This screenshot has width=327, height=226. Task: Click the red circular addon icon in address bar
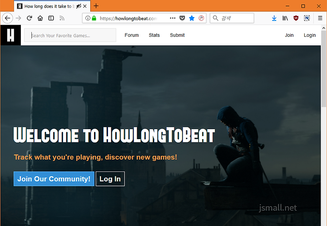tap(201, 18)
